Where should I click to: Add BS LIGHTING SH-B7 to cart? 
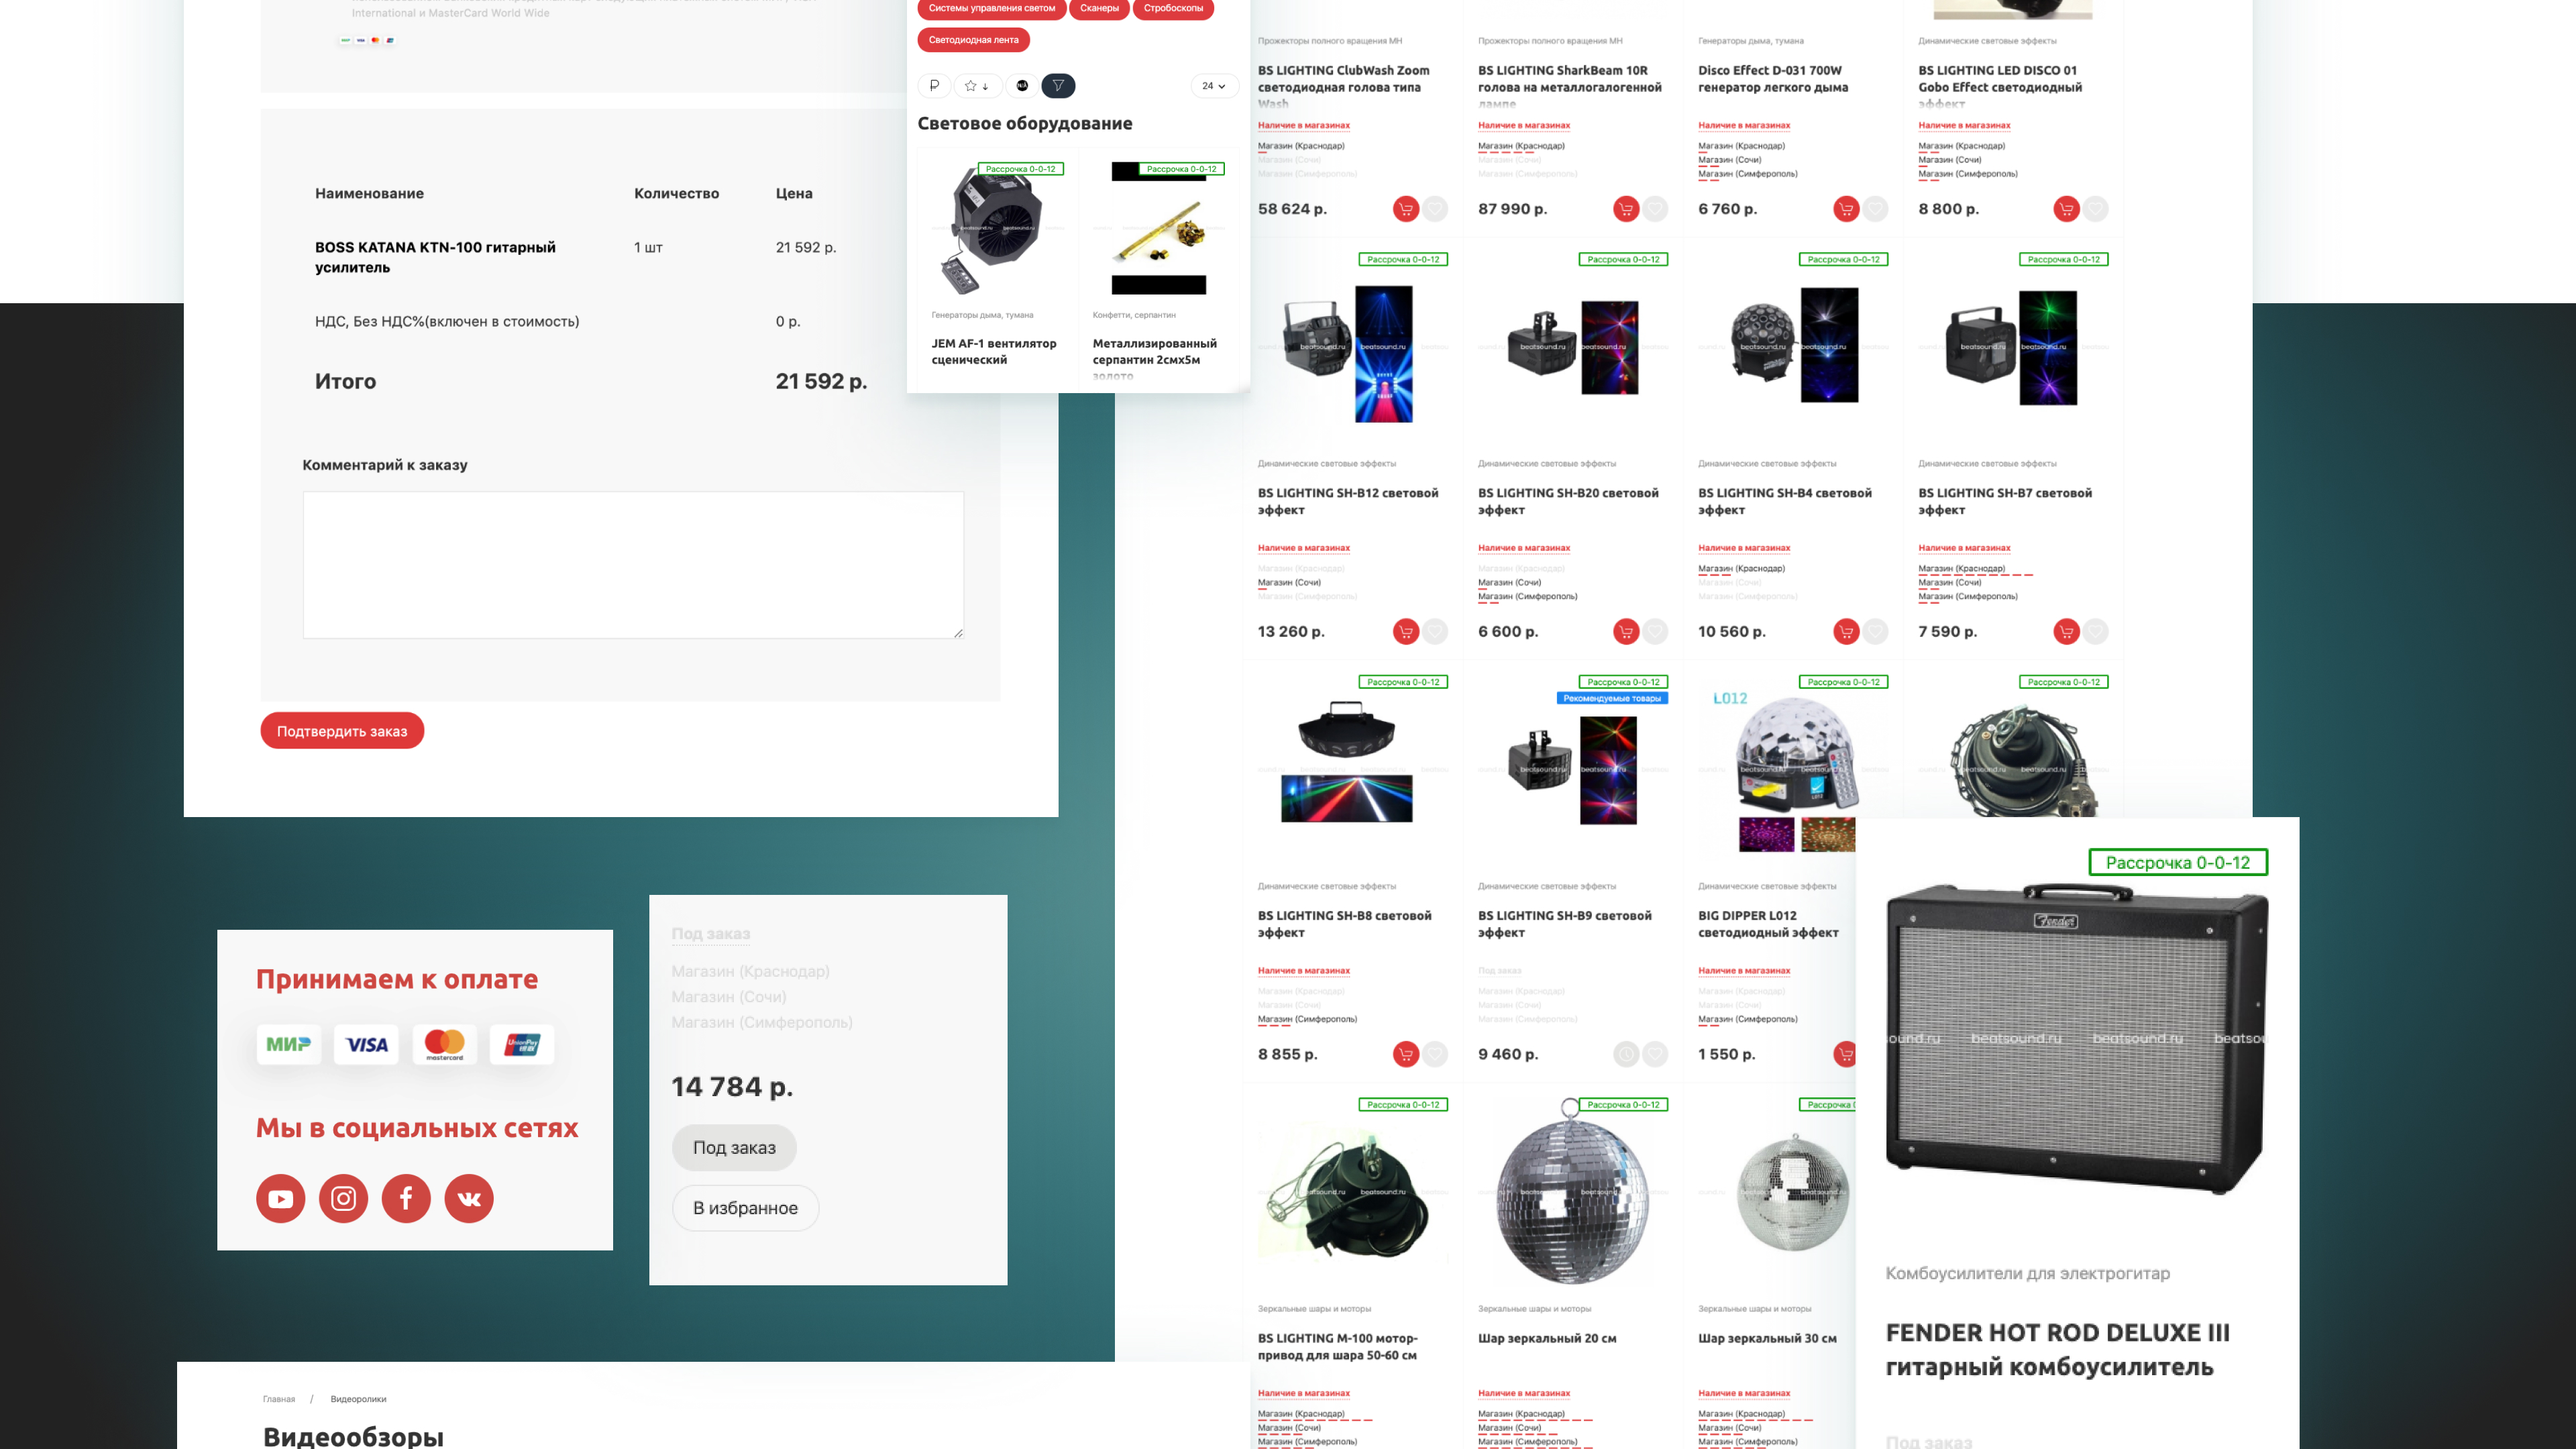point(2066,632)
